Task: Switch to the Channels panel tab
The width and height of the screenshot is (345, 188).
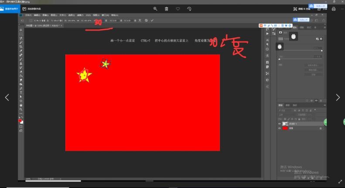Action: tap(288, 105)
